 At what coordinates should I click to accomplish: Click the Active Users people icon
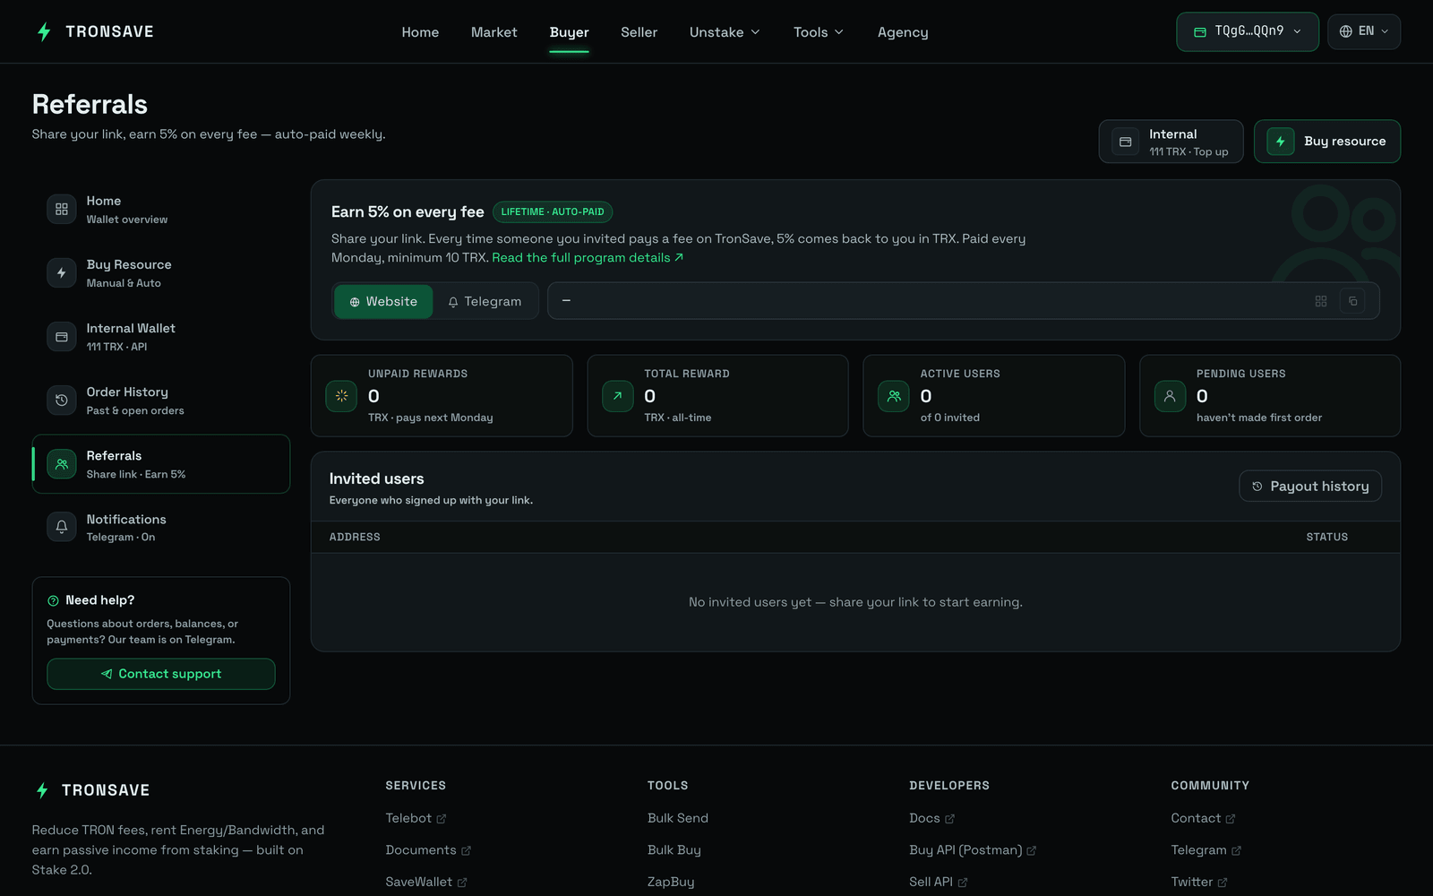(894, 396)
